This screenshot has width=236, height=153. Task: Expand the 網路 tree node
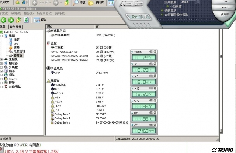pyautogui.click(x=1, y=75)
